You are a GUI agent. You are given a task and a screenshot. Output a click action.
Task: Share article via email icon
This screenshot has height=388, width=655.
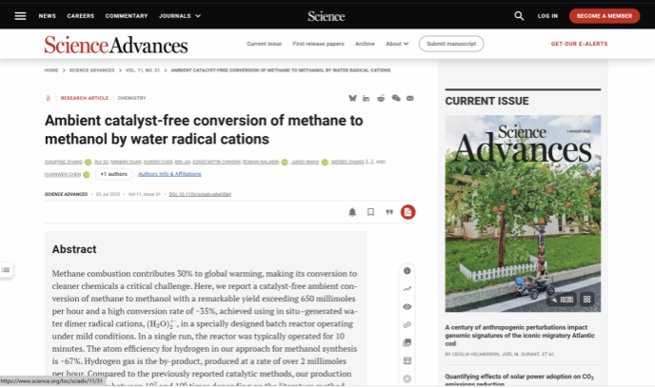point(410,98)
